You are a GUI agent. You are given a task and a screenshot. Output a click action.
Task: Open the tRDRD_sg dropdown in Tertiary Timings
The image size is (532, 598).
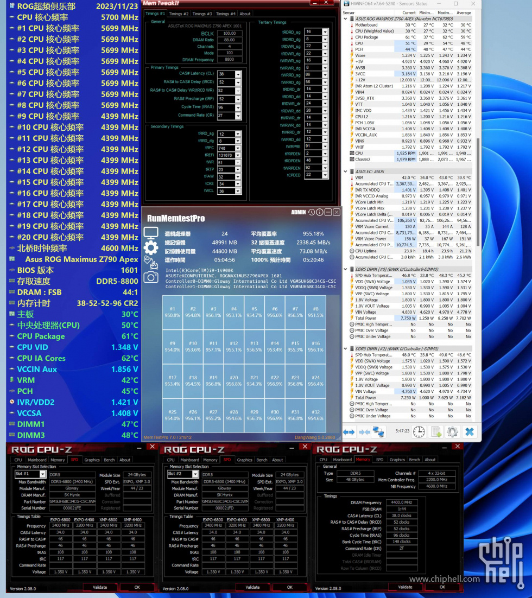pos(325,31)
